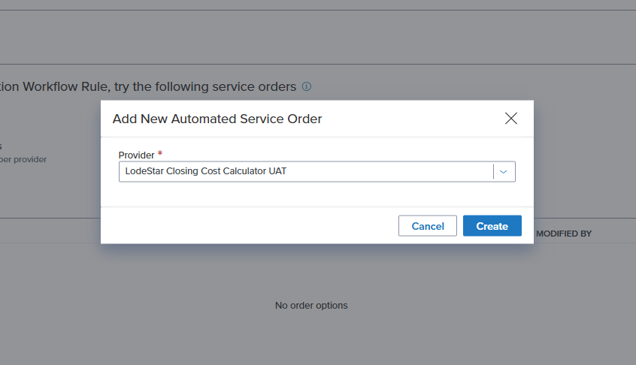The width and height of the screenshot is (636, 365).
Task: Click the info icon beside service orders heading
Action: [x=307, y=86]
